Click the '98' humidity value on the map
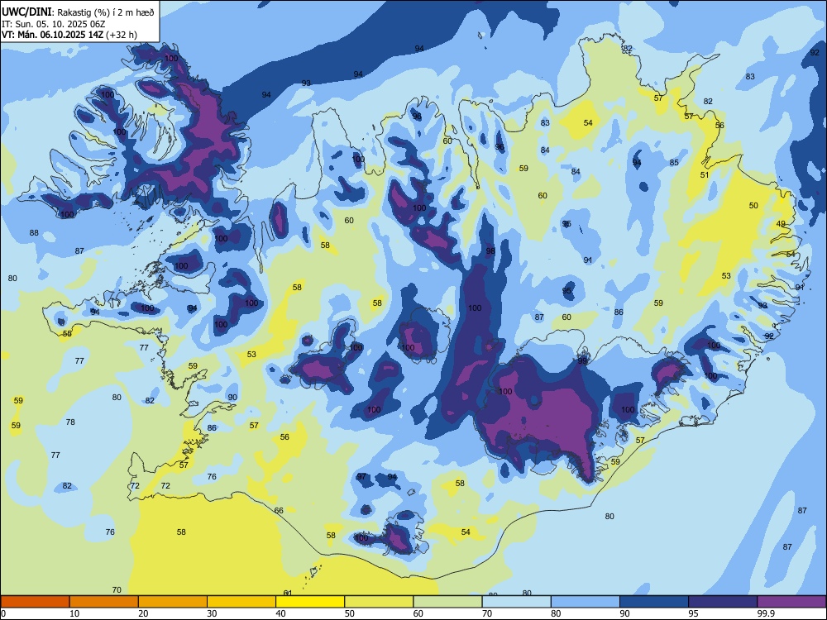 tap(490, 251)
